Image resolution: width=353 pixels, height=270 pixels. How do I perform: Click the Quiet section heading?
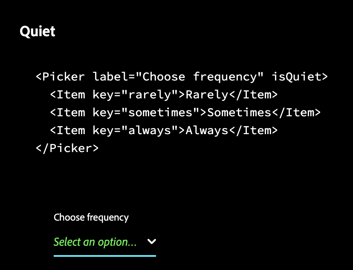pos(37,31)
